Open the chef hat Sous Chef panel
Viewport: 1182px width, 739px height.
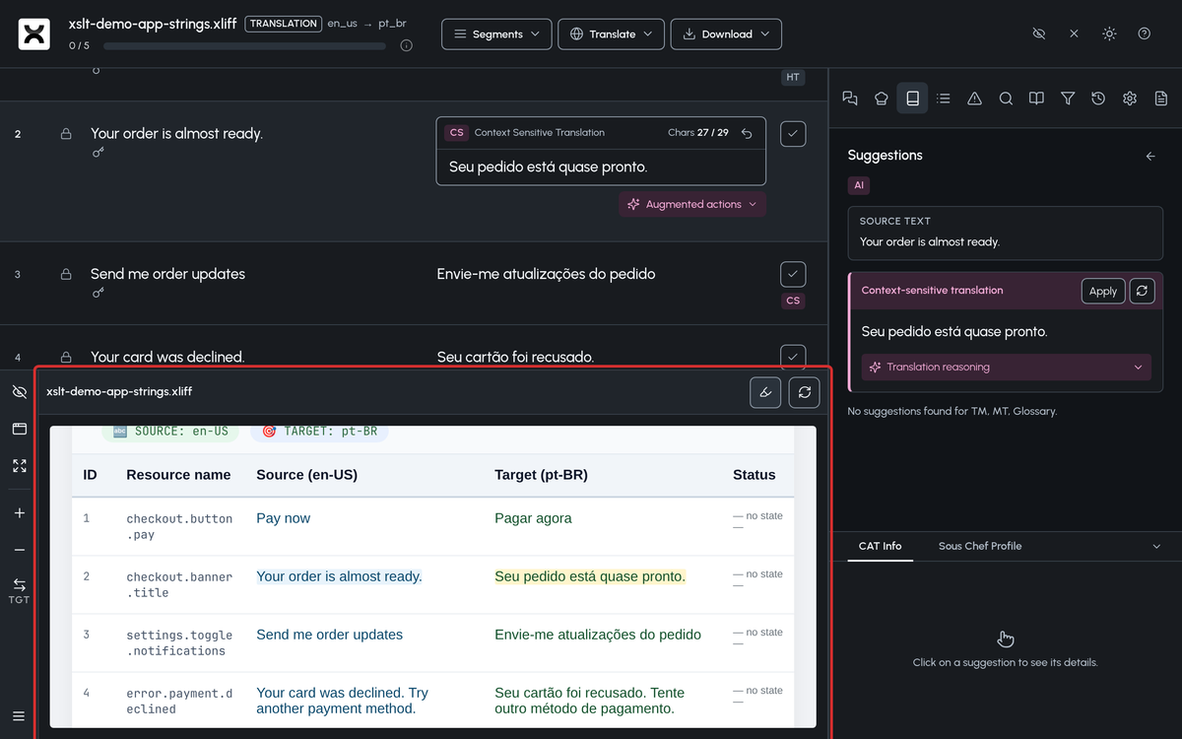point(882,99)
